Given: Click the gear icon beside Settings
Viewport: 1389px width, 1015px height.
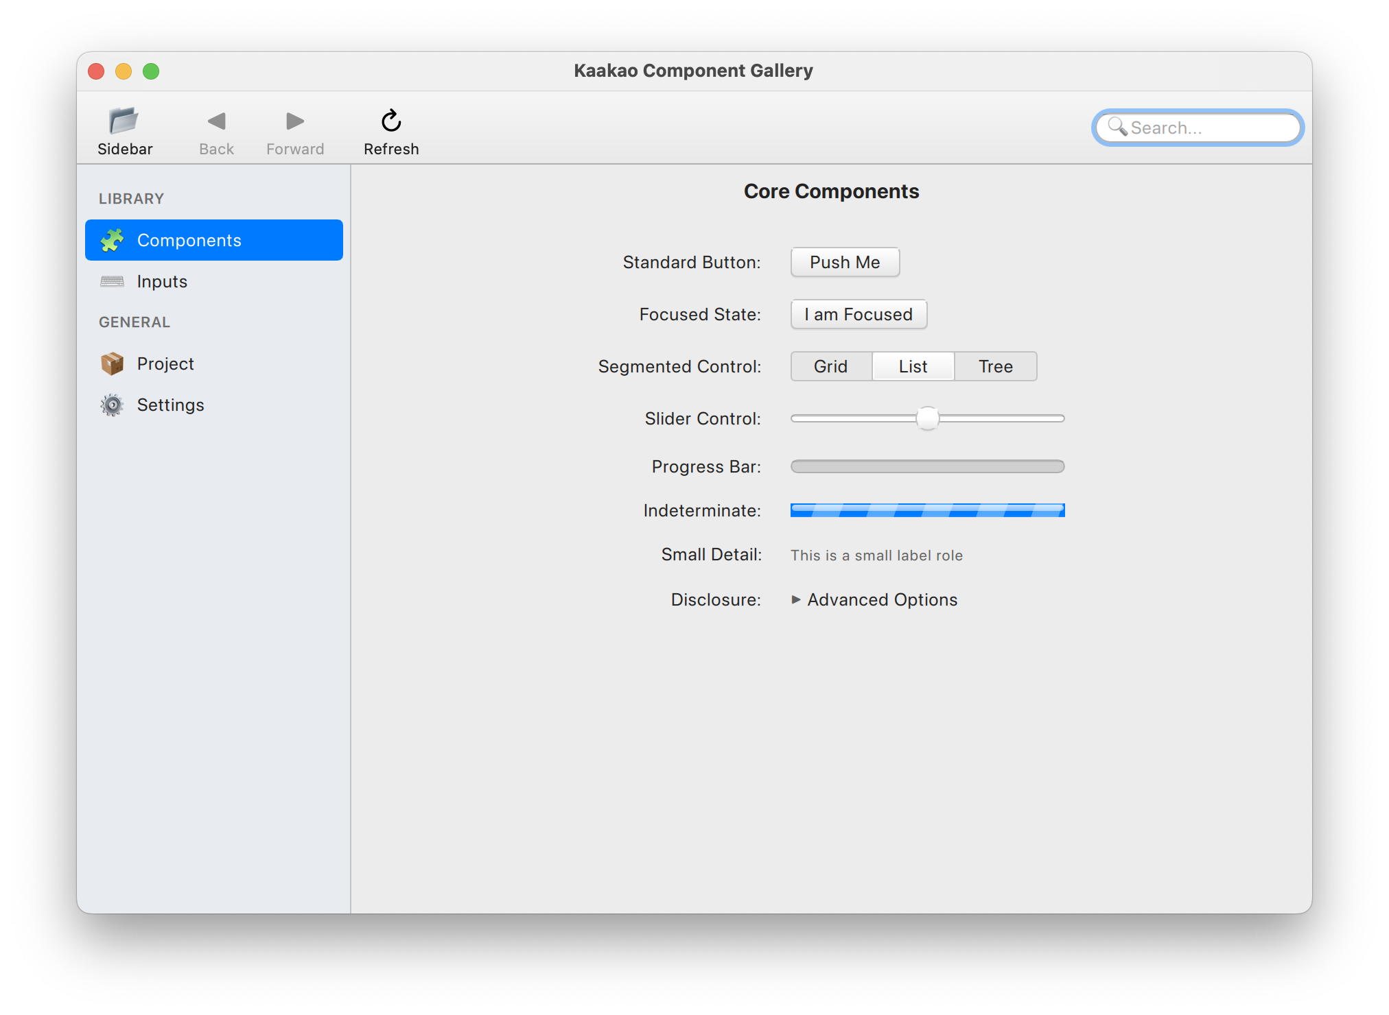Looking at the screenshot, I should pyautogui.click(x=113, y=405).
